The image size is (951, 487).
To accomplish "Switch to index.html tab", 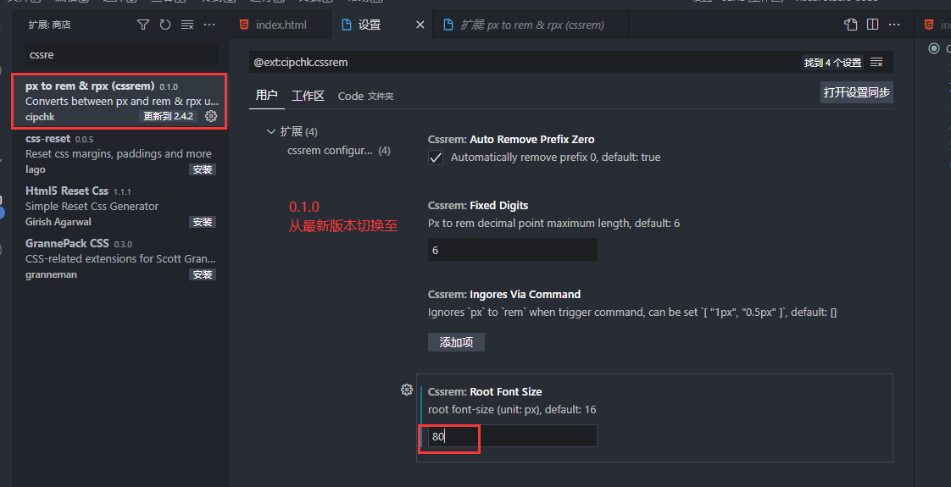I will pos(281,25).
